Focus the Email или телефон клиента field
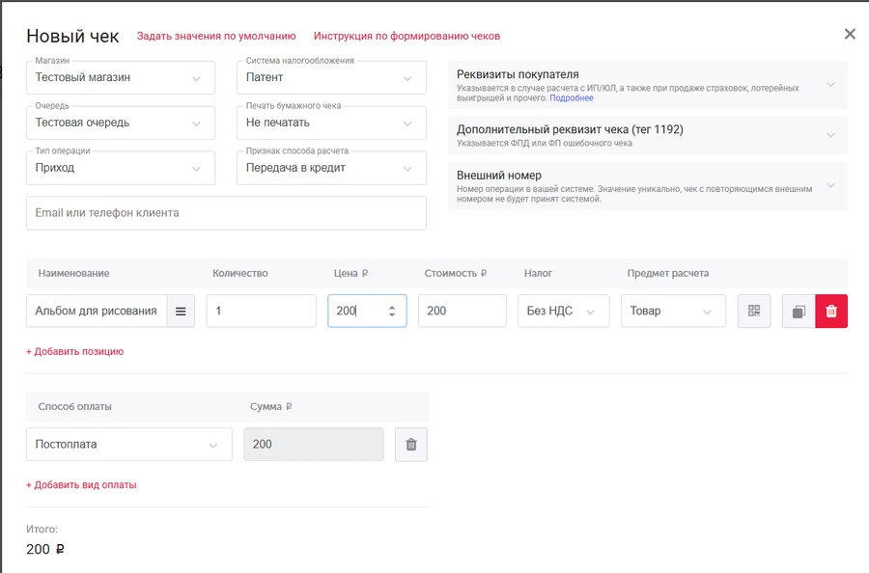 click(x=226, y=213)
